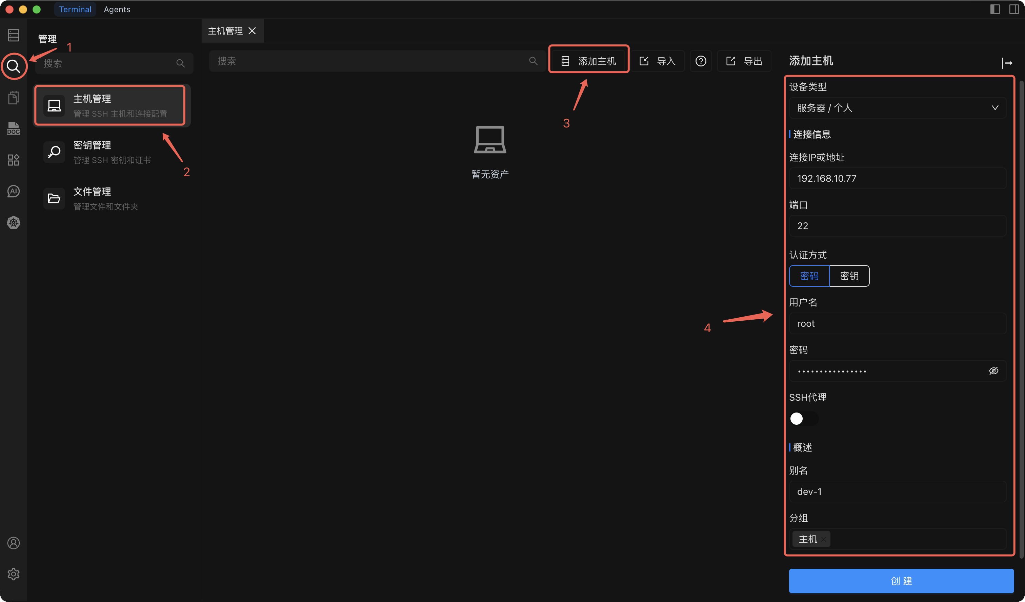Open the AI chat sidebar icon
Screen dimensions: 1025x602
[x=14, y=191]
